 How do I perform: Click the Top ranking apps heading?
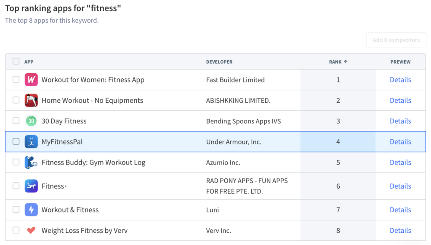point(63,8)
